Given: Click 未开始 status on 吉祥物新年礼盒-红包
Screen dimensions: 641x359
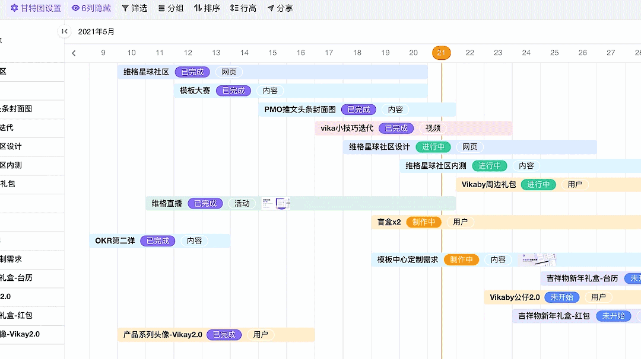Looking at the screenshot, I should click(614, 316).
